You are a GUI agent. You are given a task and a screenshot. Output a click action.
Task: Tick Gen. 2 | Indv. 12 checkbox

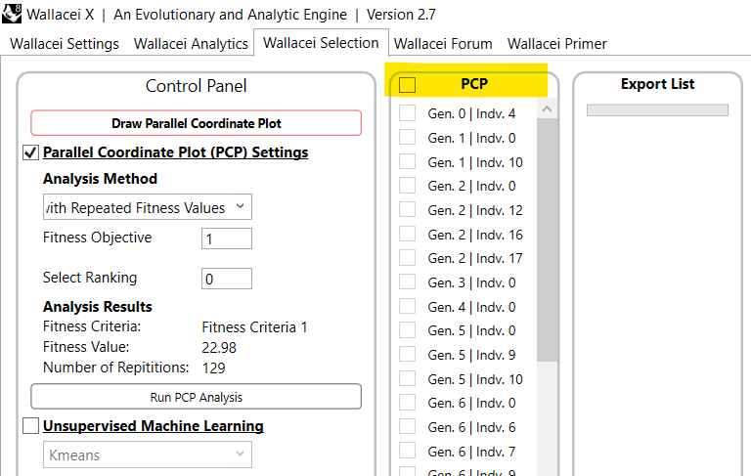tap(407, 209)
